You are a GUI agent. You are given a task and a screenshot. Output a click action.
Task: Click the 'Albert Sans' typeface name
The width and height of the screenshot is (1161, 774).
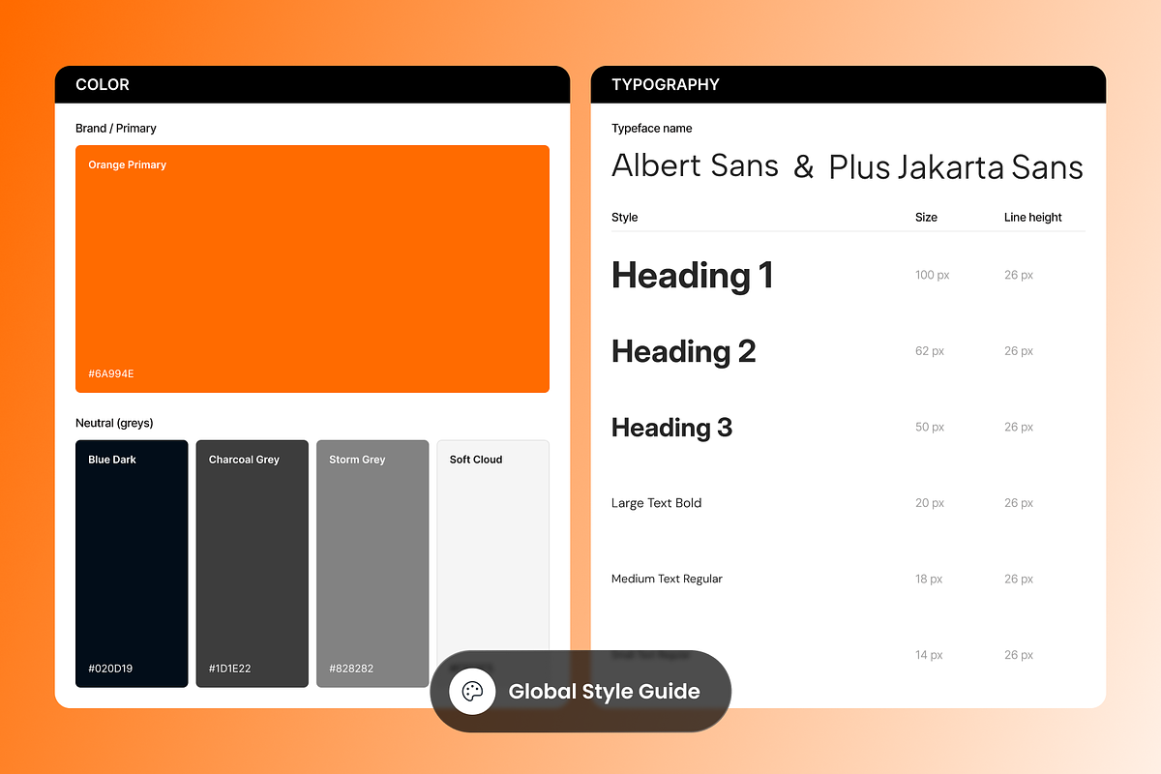[695, 165]
